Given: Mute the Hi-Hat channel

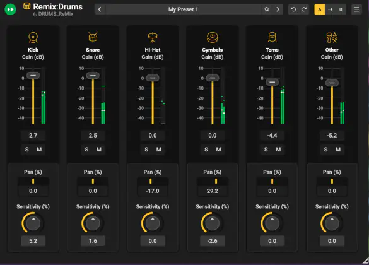Looking at the screenshot, I should click(159, 150).
